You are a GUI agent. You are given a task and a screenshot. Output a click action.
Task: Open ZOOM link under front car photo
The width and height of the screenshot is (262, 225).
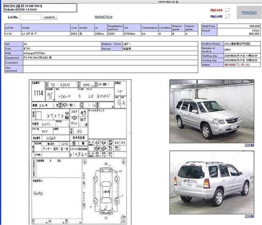click(x=249, y=145)
